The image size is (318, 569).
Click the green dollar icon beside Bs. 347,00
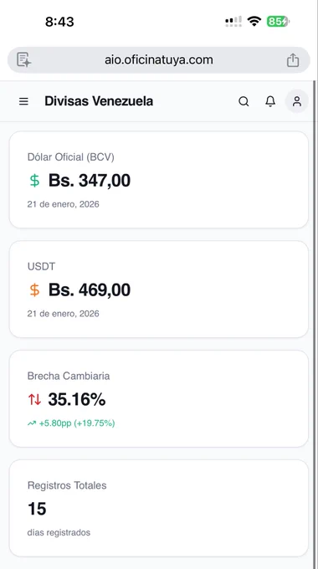tap(34, 181)
